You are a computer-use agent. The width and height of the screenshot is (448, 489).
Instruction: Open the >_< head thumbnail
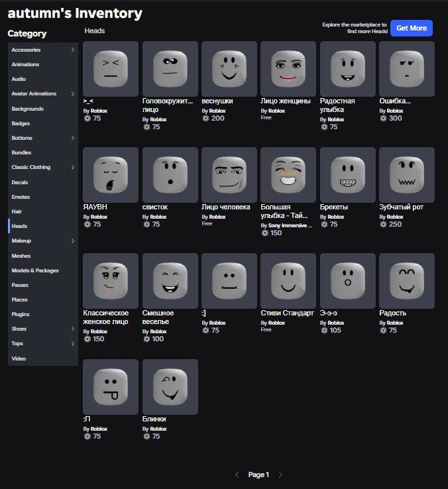pos(111,69)
